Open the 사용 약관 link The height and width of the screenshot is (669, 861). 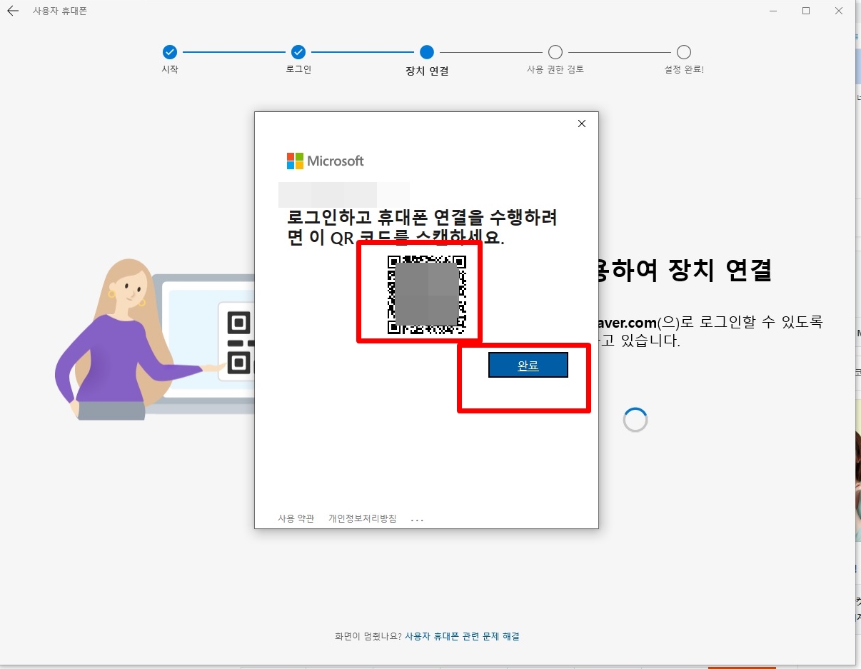click(x=296, y=518)
